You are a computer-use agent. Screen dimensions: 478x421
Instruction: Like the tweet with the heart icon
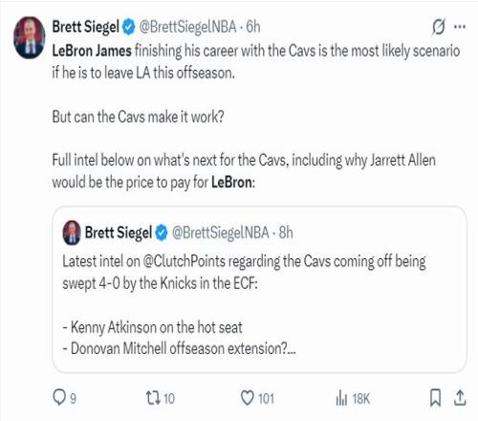(x=247, y=398)
